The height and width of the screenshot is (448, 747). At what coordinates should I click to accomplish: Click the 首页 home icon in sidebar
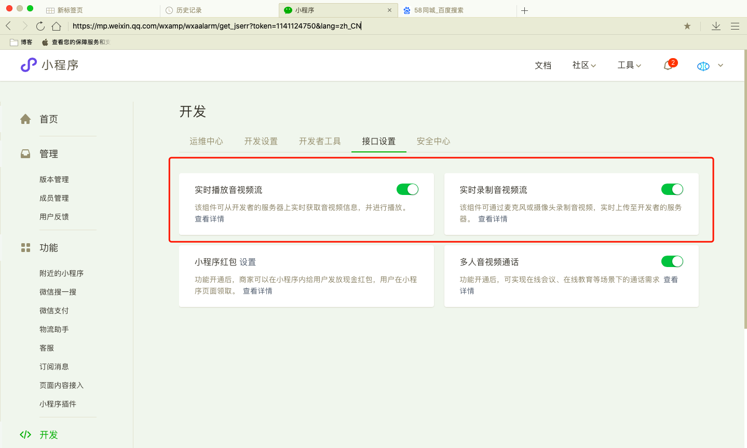25,119
